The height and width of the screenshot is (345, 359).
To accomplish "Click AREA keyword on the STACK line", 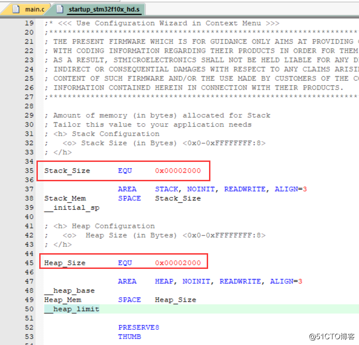I will coord(127,189).
